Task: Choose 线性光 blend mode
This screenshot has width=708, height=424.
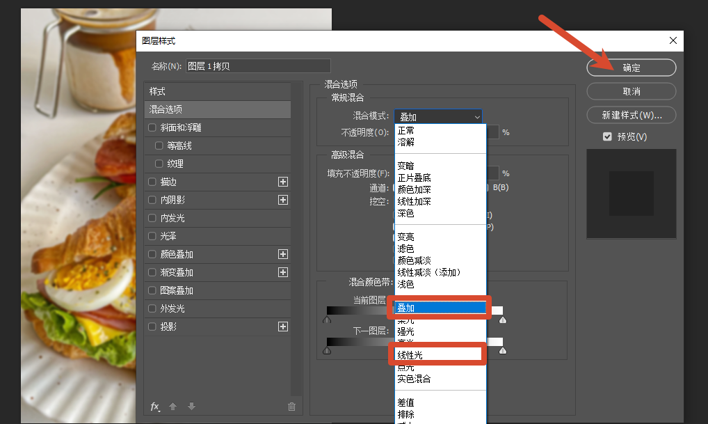Action: tap(440, 355)
